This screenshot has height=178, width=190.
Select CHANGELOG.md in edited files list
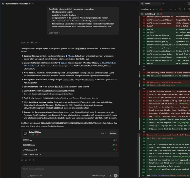click(70, 150)
